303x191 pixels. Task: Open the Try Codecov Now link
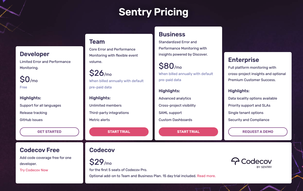pyautogui.click(x=34, y=170)
